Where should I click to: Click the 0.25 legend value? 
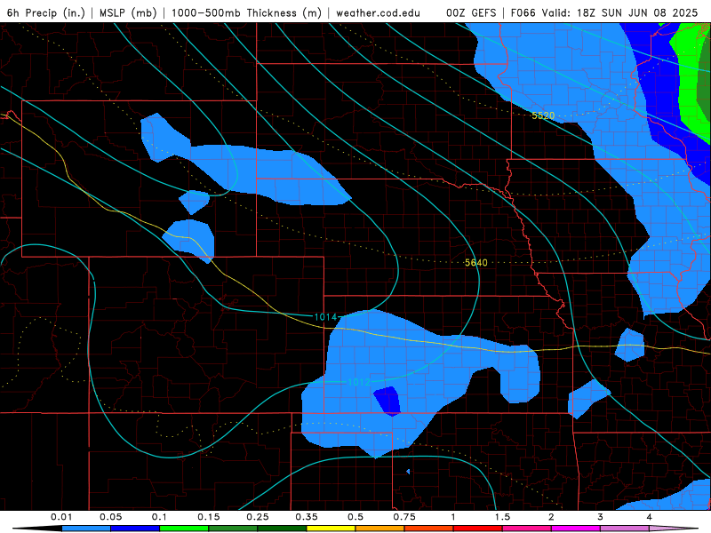[x=258, y=517]
